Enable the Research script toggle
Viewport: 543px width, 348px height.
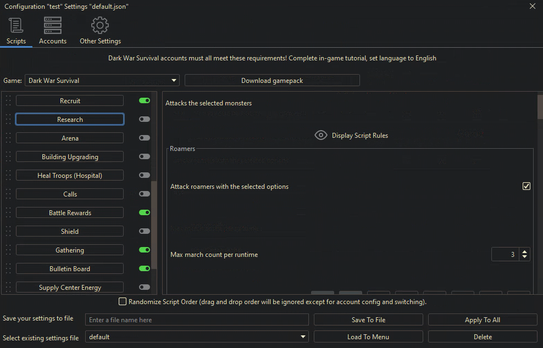pyautogui.click(x=145, y=120)
